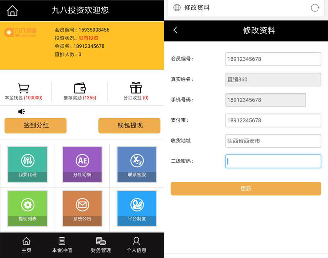Click the red 没有投资 status text
This screenshot has height=258, width=328.
[x=89, y=38]
